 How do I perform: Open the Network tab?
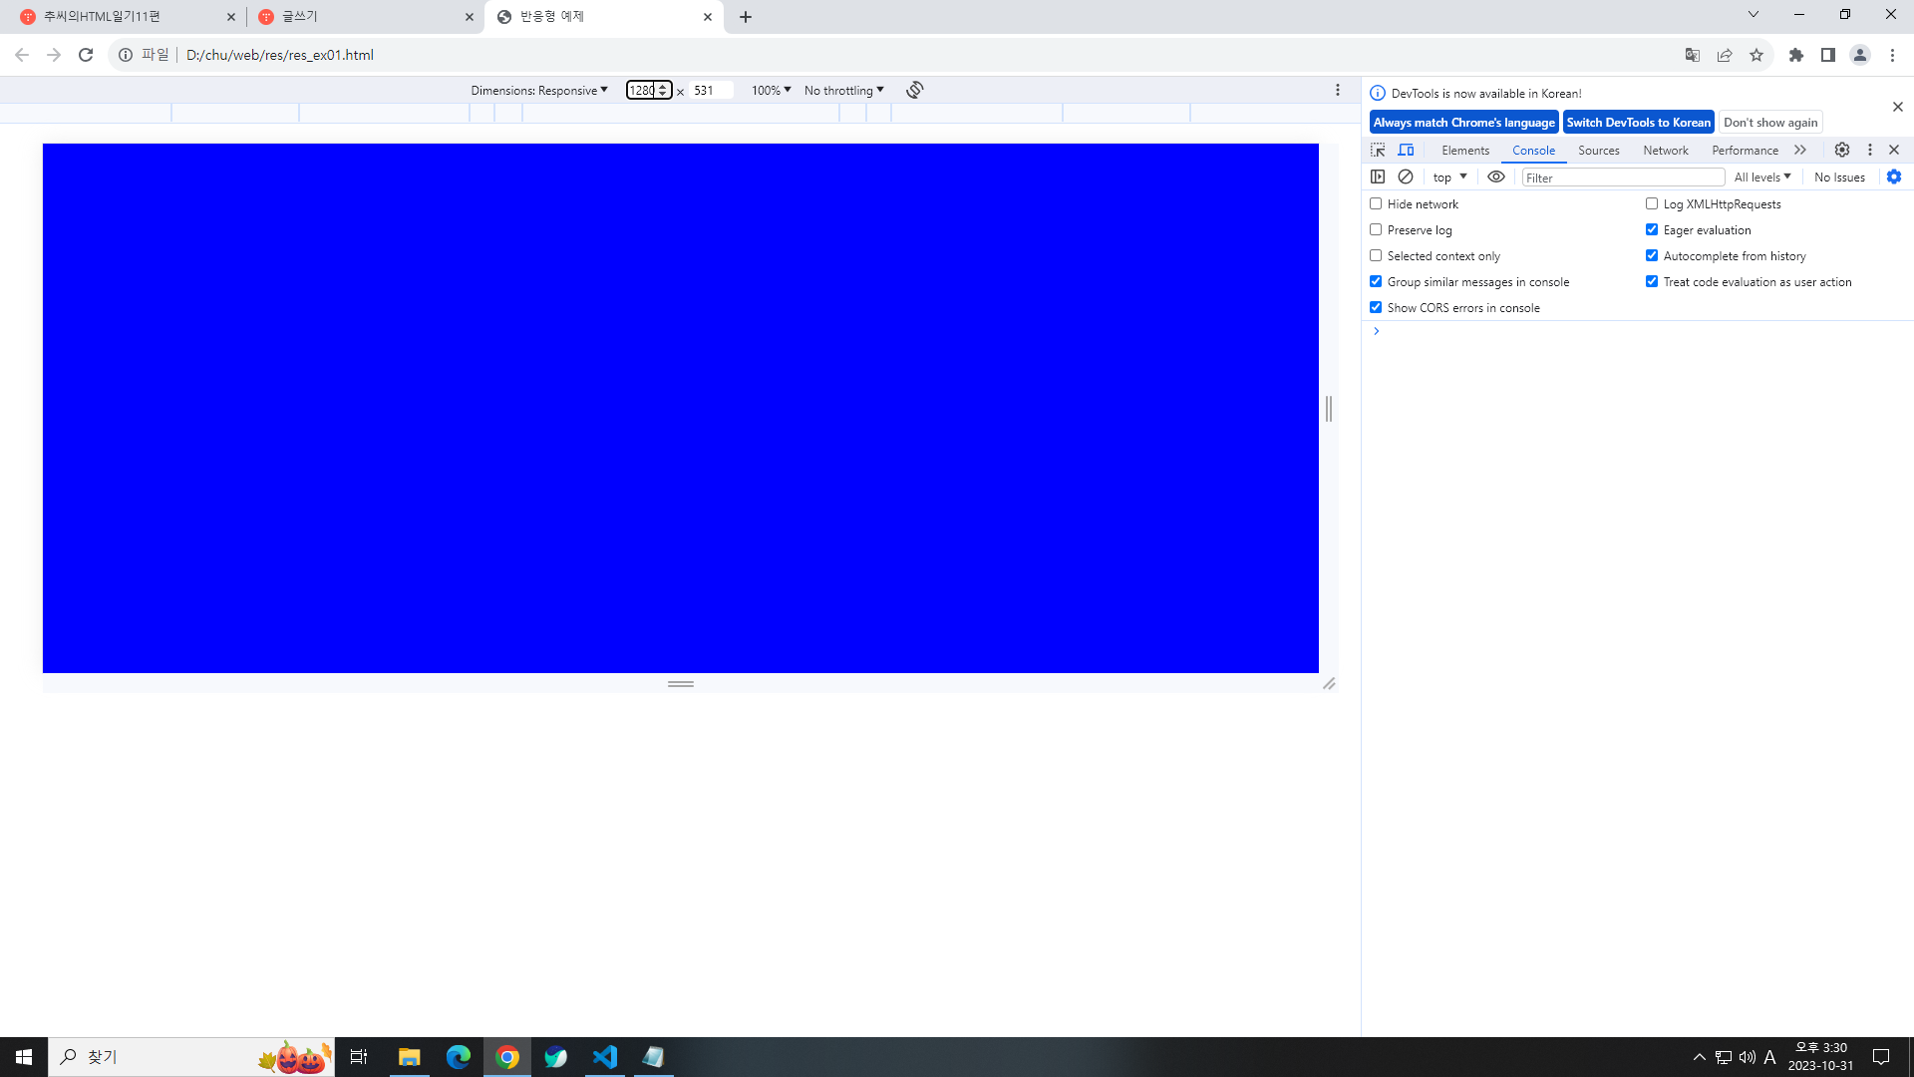click(1665, 150)
